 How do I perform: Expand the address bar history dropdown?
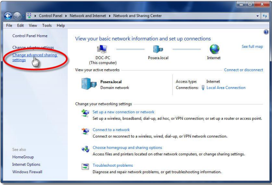coord(258,16)
